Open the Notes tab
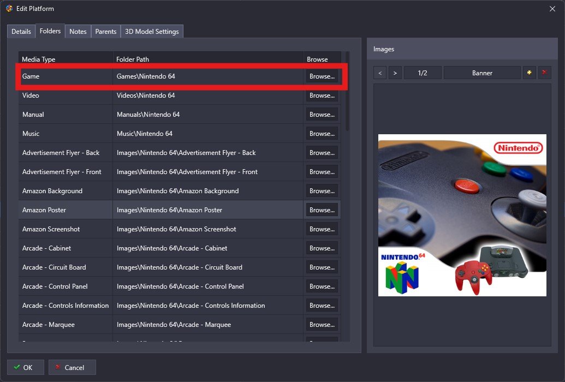 (78, 31)
